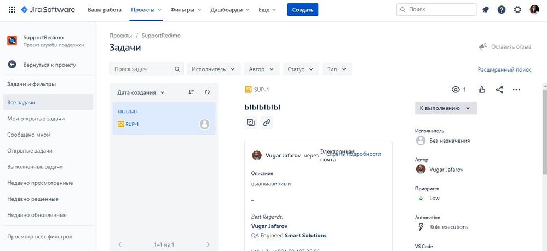This screenshot has width=547, height=251.
Task: Open Просмотр всех фильтров link
Action: (40, 237)
